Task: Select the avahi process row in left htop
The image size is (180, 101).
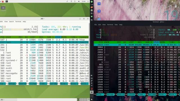Action: [x=44, y=68]
